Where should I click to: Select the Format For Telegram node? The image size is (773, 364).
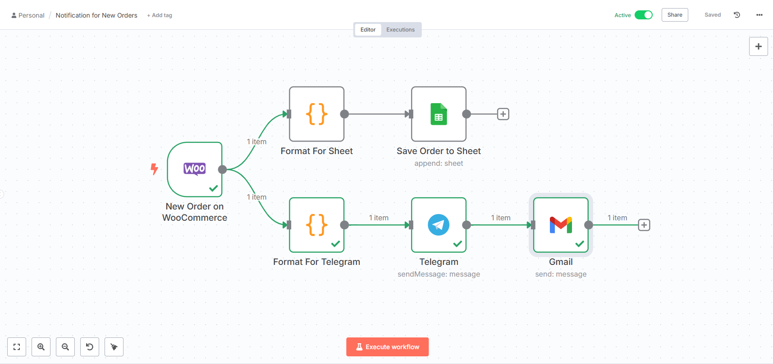tap(316, 225)
